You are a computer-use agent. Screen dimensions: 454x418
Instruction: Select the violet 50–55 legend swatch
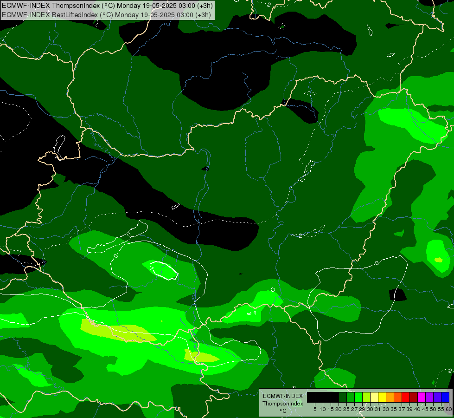tap(437, 397)
